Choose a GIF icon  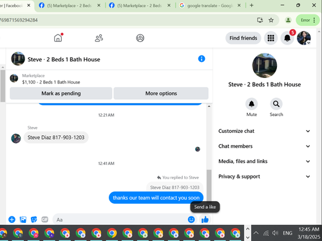(x=44, y=220)
